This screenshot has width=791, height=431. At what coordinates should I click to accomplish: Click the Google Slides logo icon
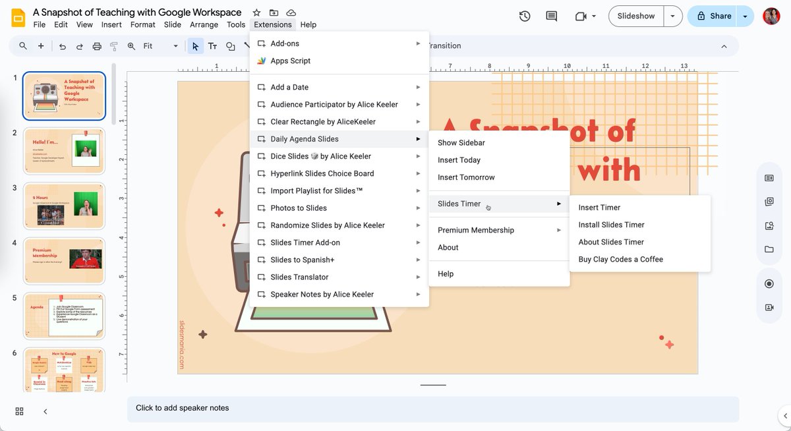tap(18, 18)
